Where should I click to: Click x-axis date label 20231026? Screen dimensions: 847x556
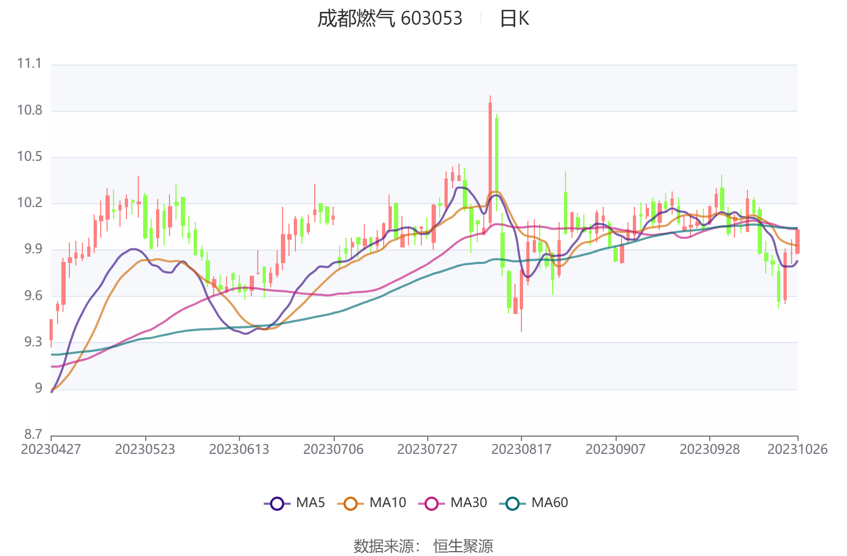pos(797,450)
